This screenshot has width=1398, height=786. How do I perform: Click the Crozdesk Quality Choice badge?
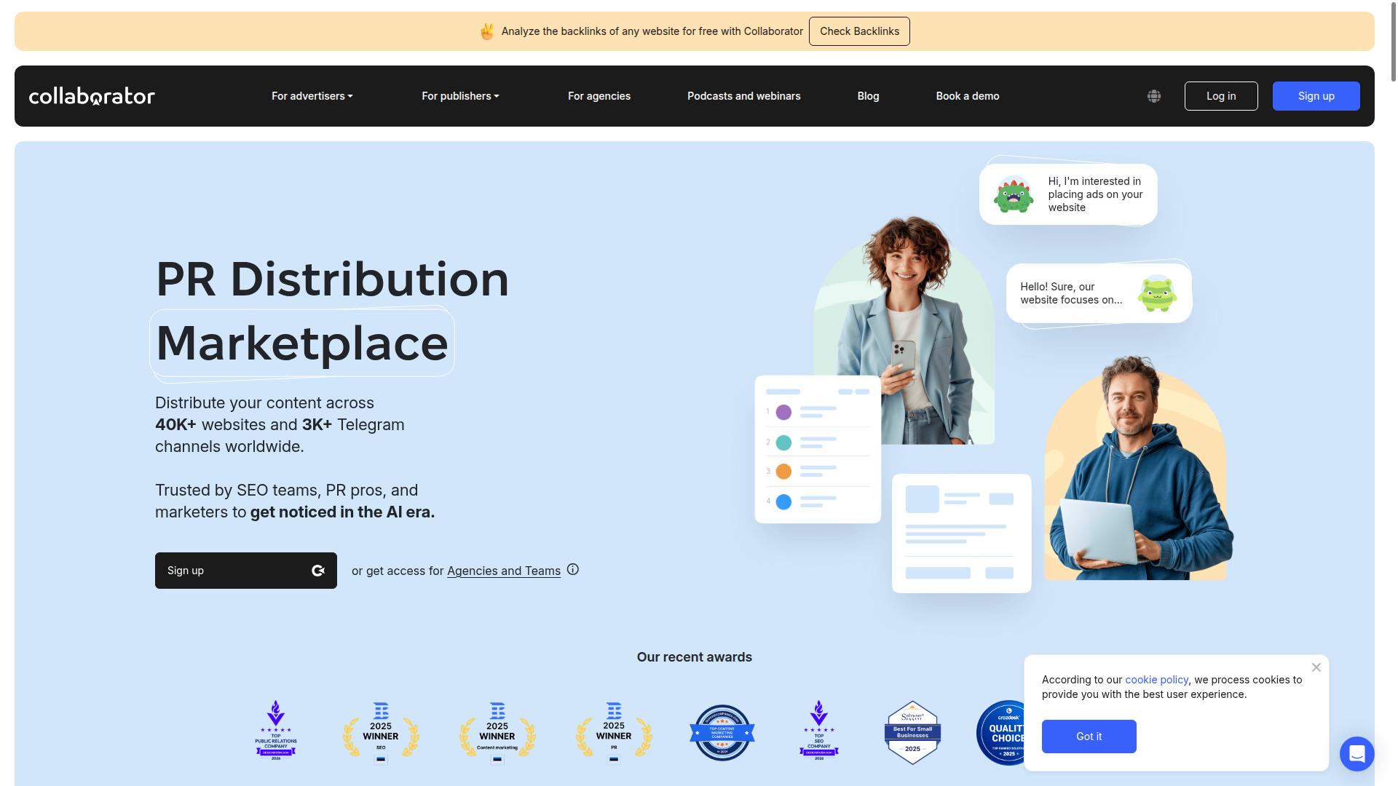[x=1000, y=733]
